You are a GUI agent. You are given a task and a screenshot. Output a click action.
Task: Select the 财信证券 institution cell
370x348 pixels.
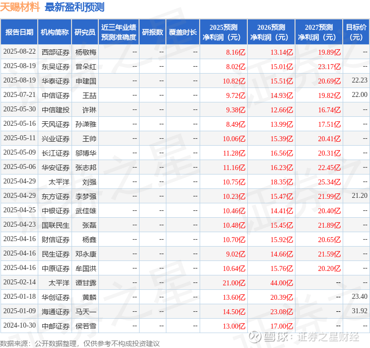(x=56, y=240)
